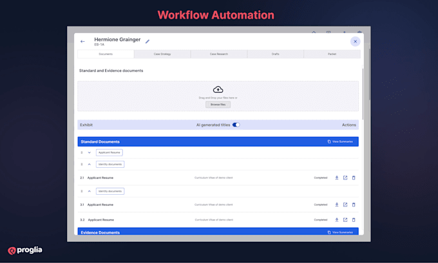Grab the drag handle beside Applicant Resume group
Viewport: 438px width, 263px height.
[x=82, y=152]
